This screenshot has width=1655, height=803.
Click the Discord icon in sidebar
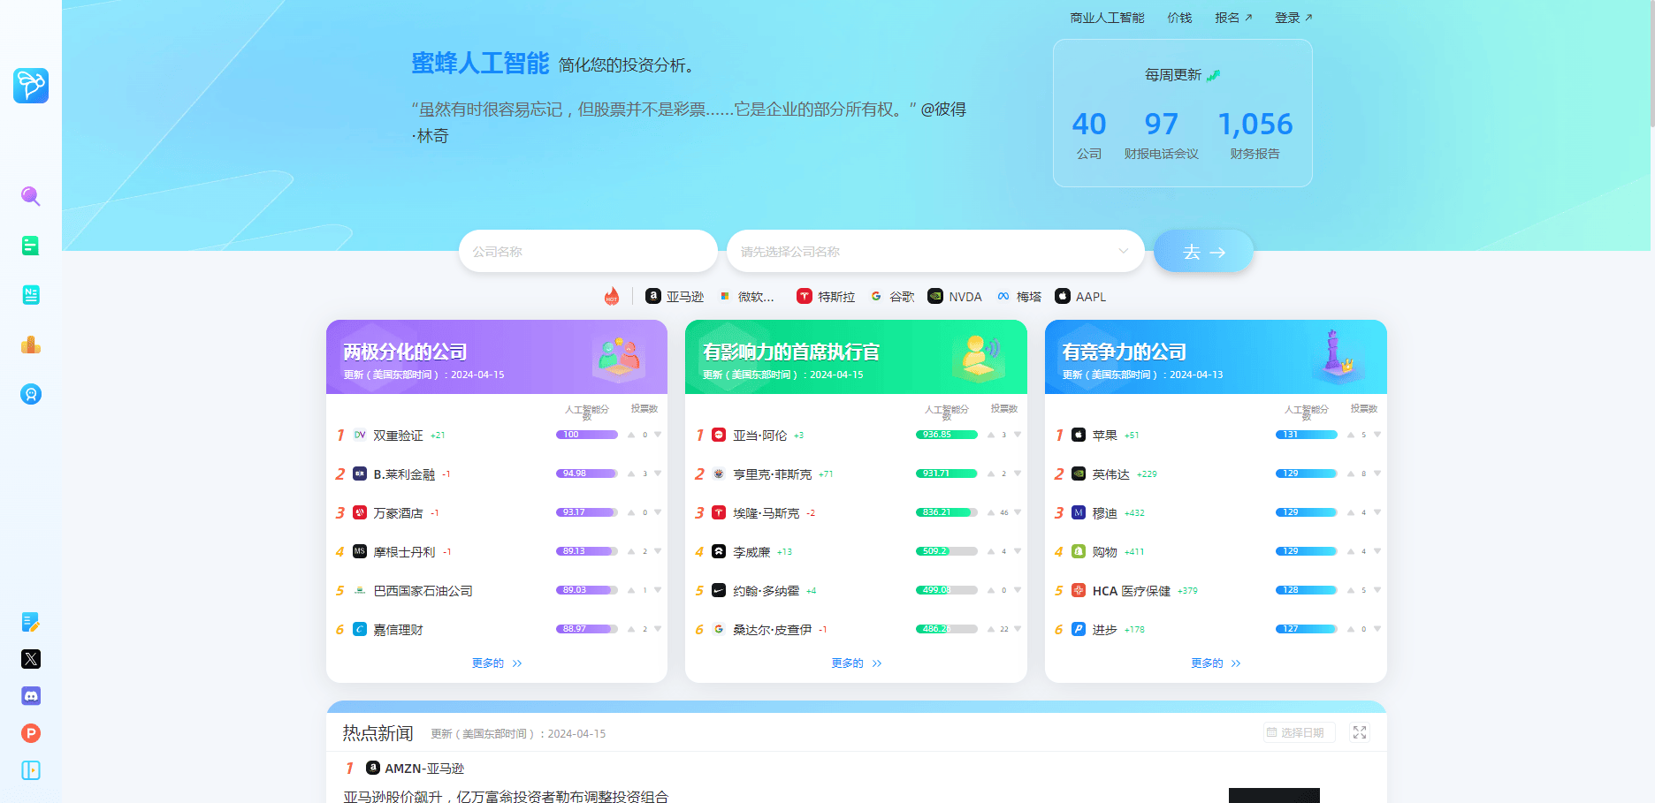(x=31, y=696)
